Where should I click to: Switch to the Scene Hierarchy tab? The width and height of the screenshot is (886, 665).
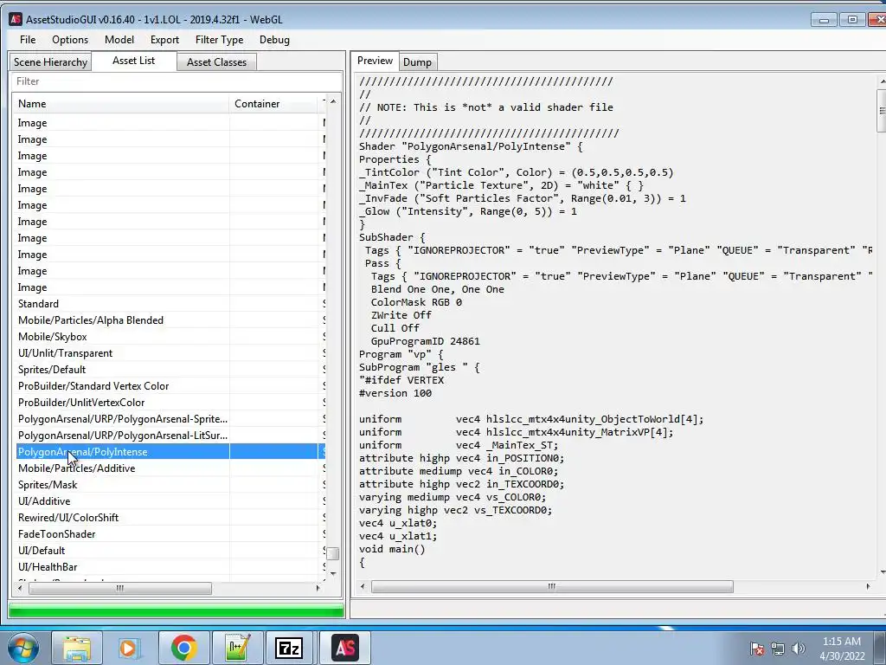click(50, 62)
